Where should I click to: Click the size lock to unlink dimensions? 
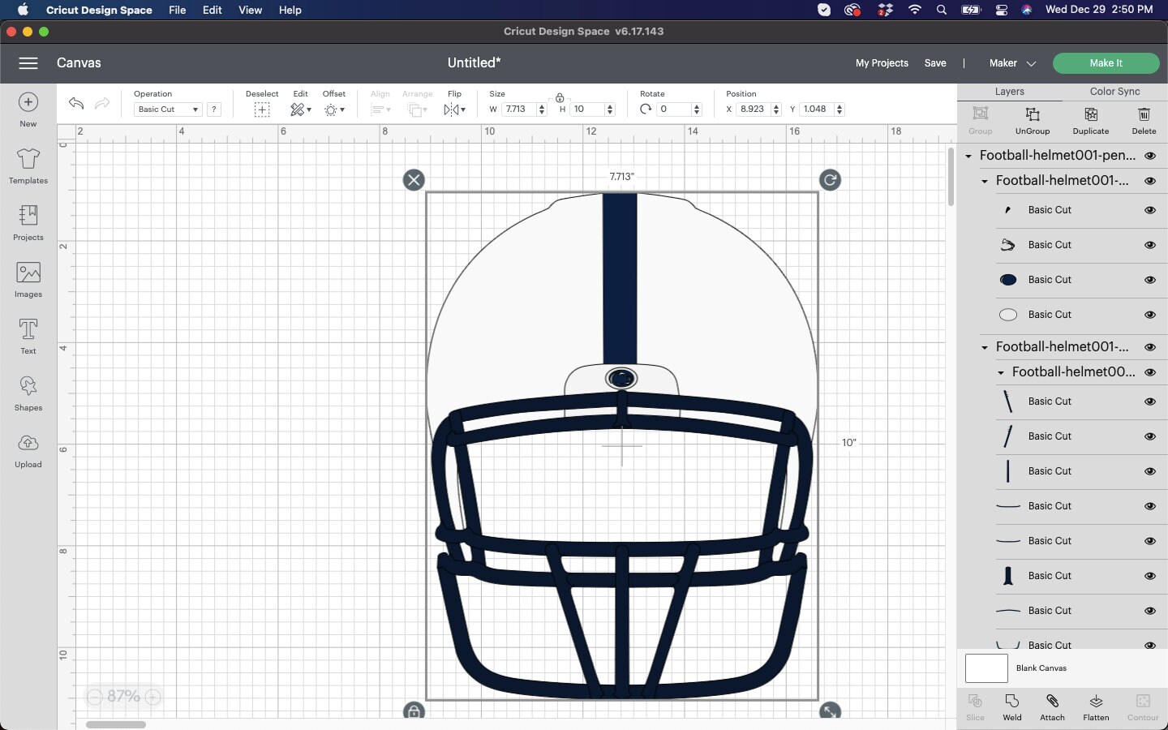[560, 98]
